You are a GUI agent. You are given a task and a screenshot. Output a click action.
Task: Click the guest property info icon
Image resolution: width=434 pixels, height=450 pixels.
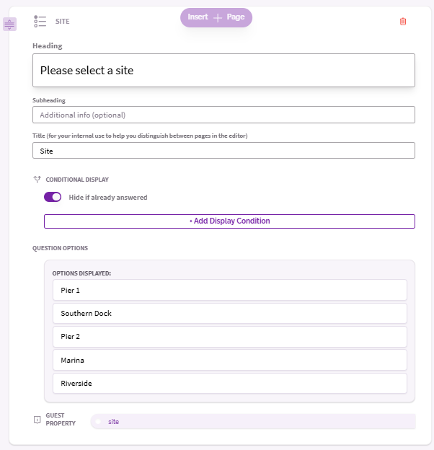click(x=37, y=420)
